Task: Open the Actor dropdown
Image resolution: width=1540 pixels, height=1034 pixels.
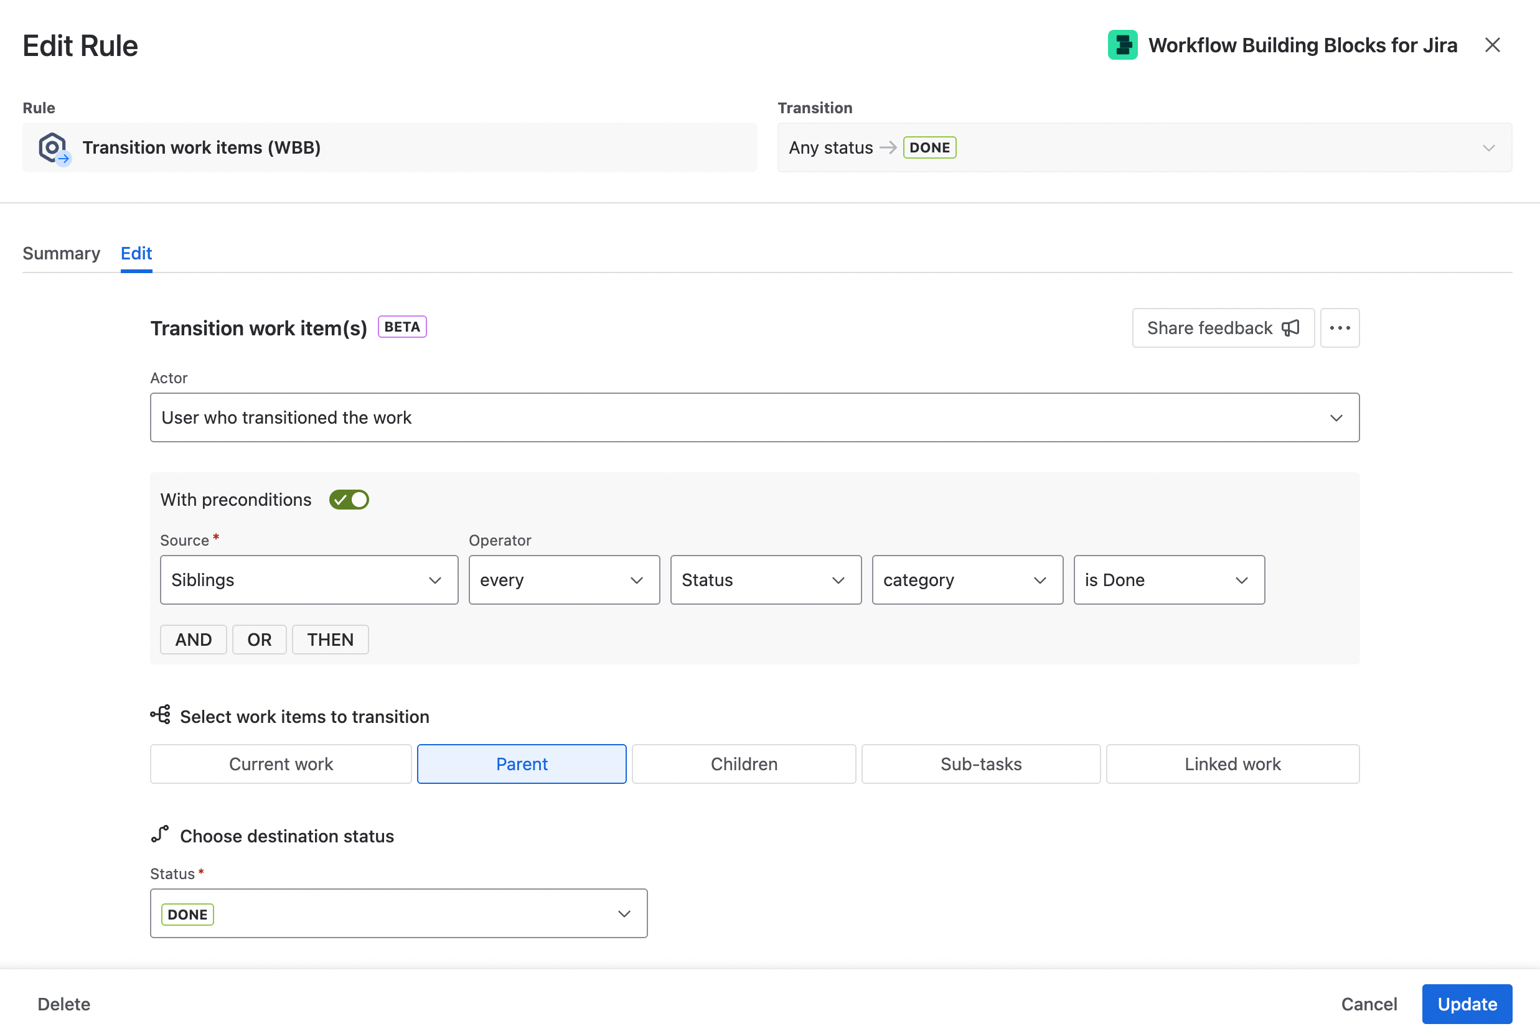Action: pyautogui.click(x=754, y=417)
